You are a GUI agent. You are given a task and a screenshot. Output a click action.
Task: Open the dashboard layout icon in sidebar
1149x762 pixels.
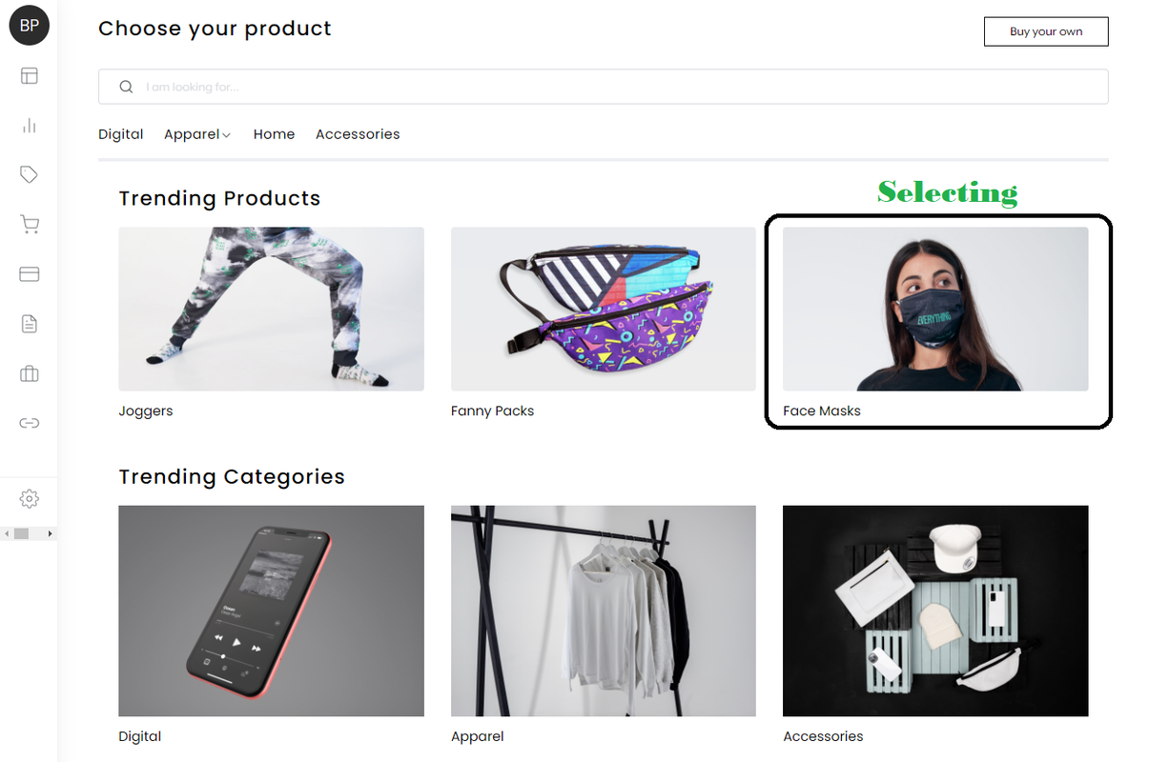click(30, 75)
